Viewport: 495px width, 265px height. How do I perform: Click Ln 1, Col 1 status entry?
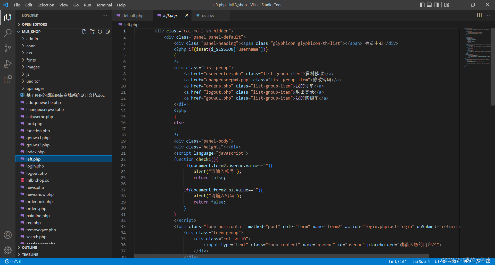pos(398,262)
